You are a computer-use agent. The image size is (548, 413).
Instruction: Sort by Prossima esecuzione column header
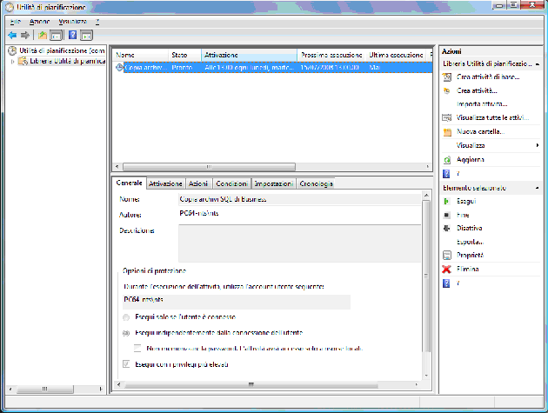point(331,55)
